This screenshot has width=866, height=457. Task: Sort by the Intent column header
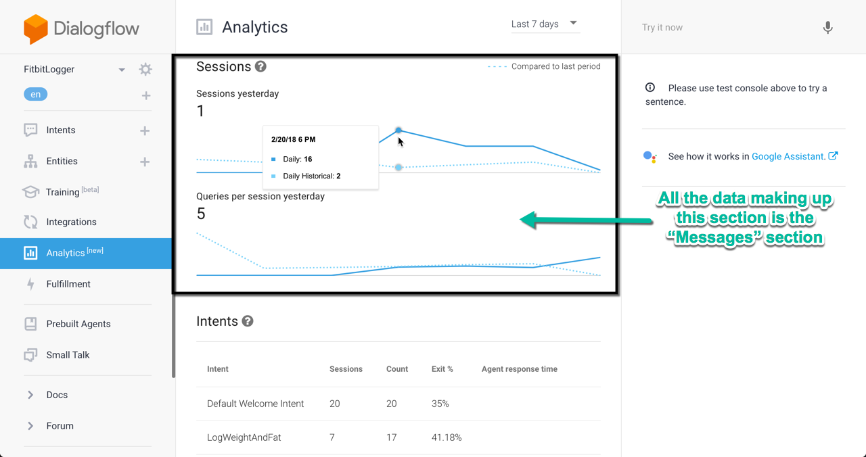pos(218,369)
